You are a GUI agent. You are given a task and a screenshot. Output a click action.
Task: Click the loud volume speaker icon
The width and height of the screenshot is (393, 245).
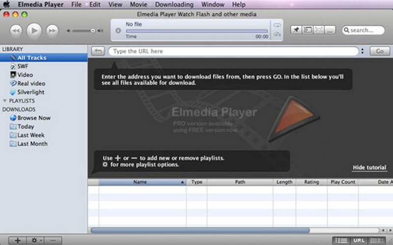pos(101,31)
